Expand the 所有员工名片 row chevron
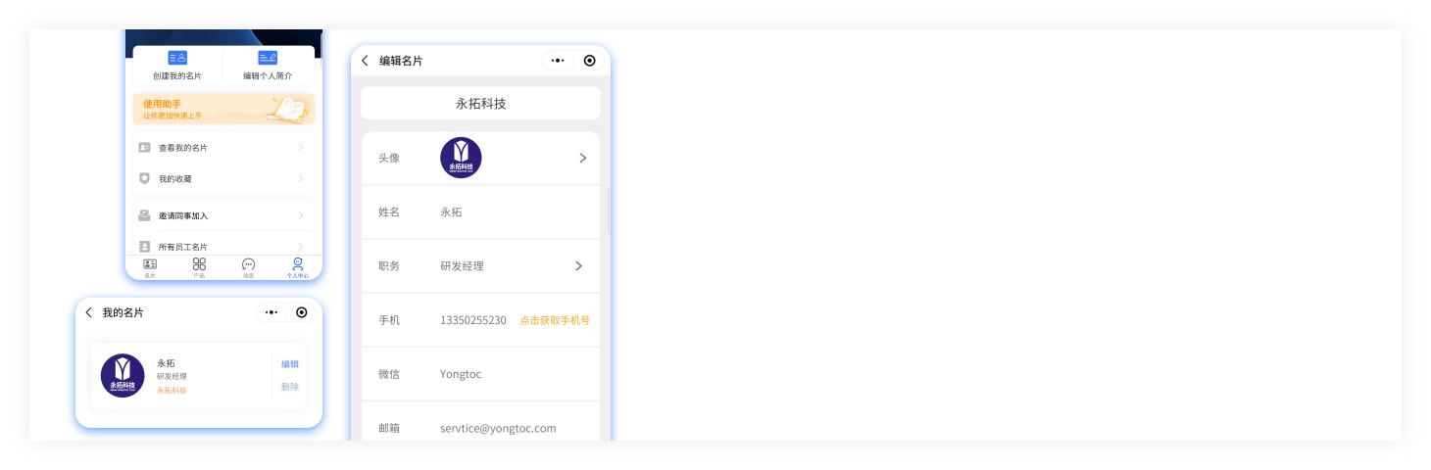 (300, 247)
